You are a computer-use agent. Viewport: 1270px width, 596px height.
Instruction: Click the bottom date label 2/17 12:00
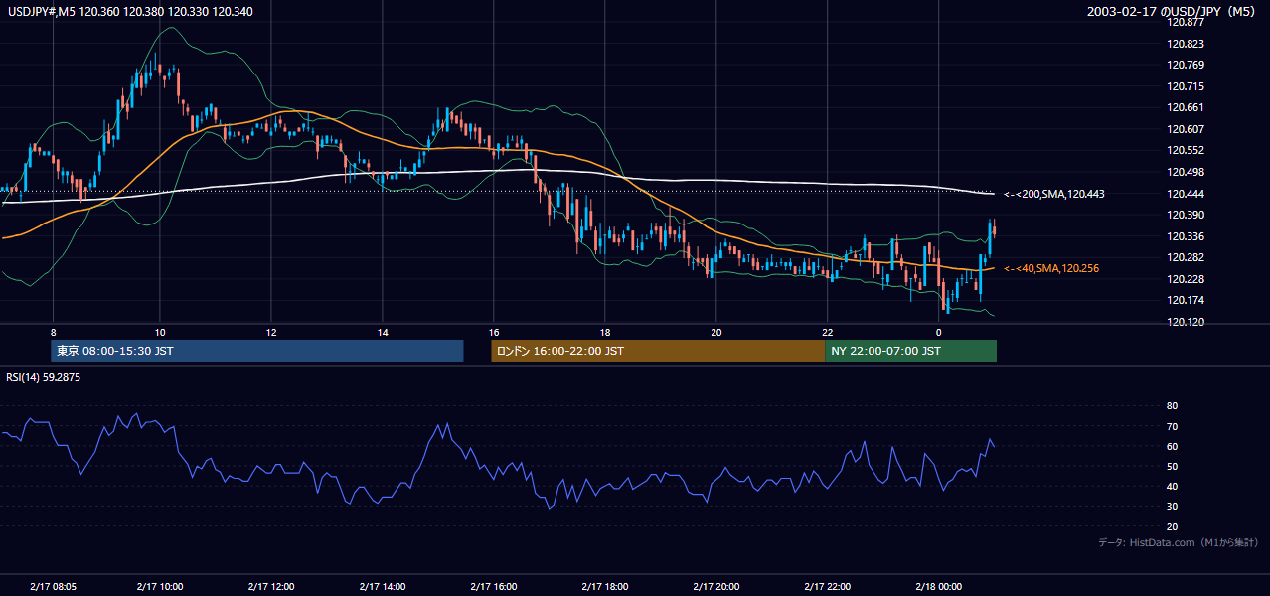(271, 587)
